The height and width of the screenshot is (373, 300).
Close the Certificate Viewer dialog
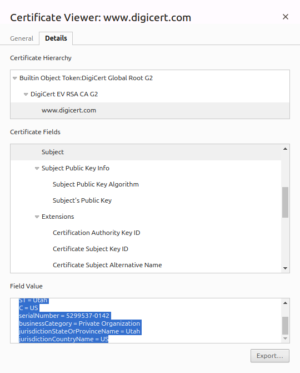click(x=286, y=17)
